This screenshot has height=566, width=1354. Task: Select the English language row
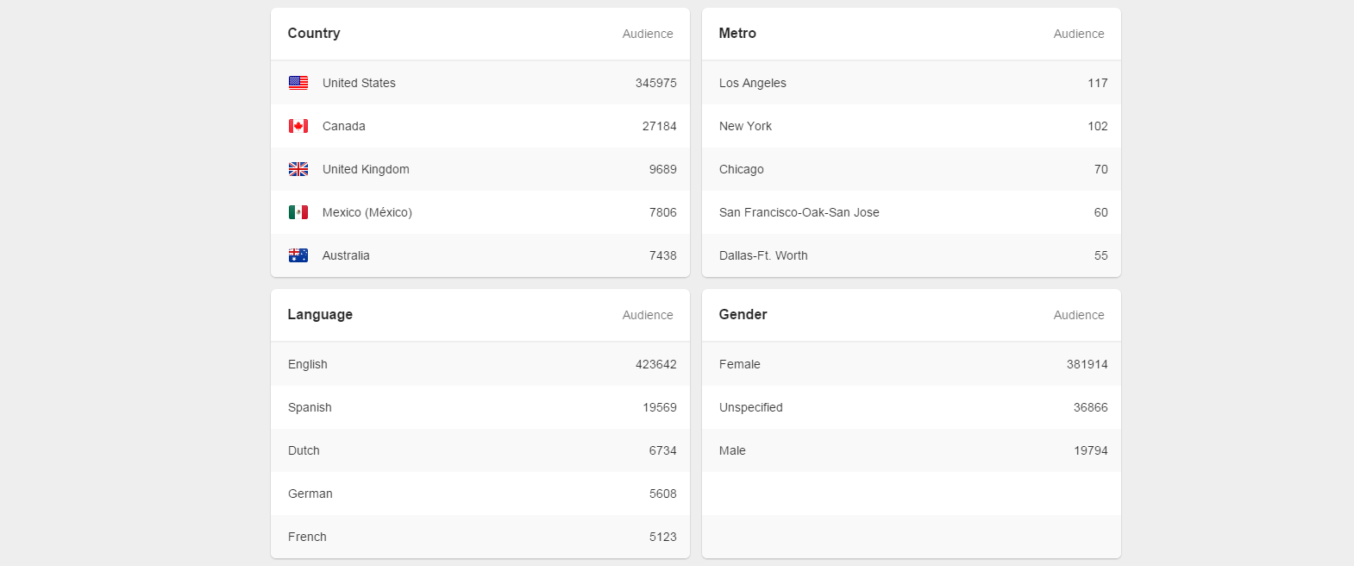click(480, 364)
